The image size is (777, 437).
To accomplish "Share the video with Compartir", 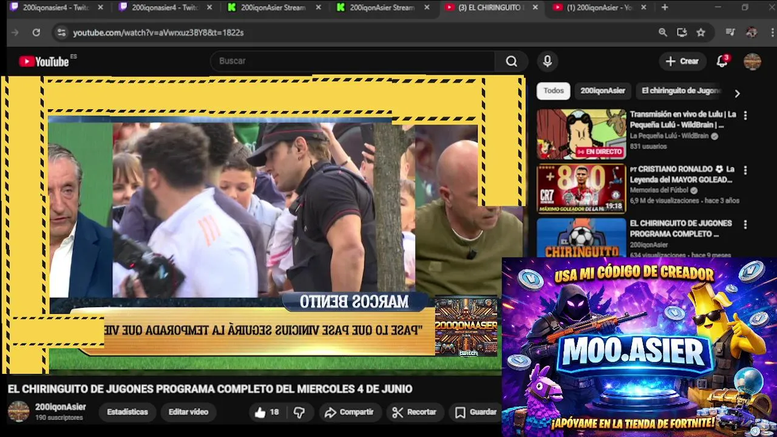I will (349, 412).
